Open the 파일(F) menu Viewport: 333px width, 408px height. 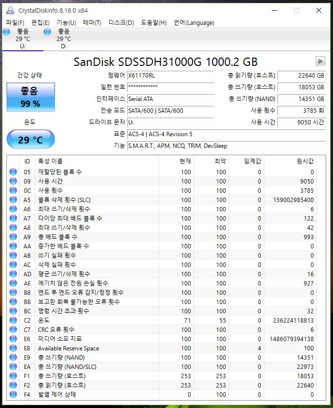pos(15,22)
